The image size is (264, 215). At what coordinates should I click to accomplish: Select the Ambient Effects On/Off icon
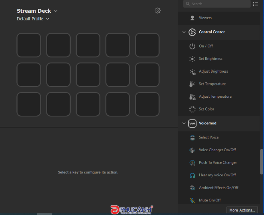(192, 188)
